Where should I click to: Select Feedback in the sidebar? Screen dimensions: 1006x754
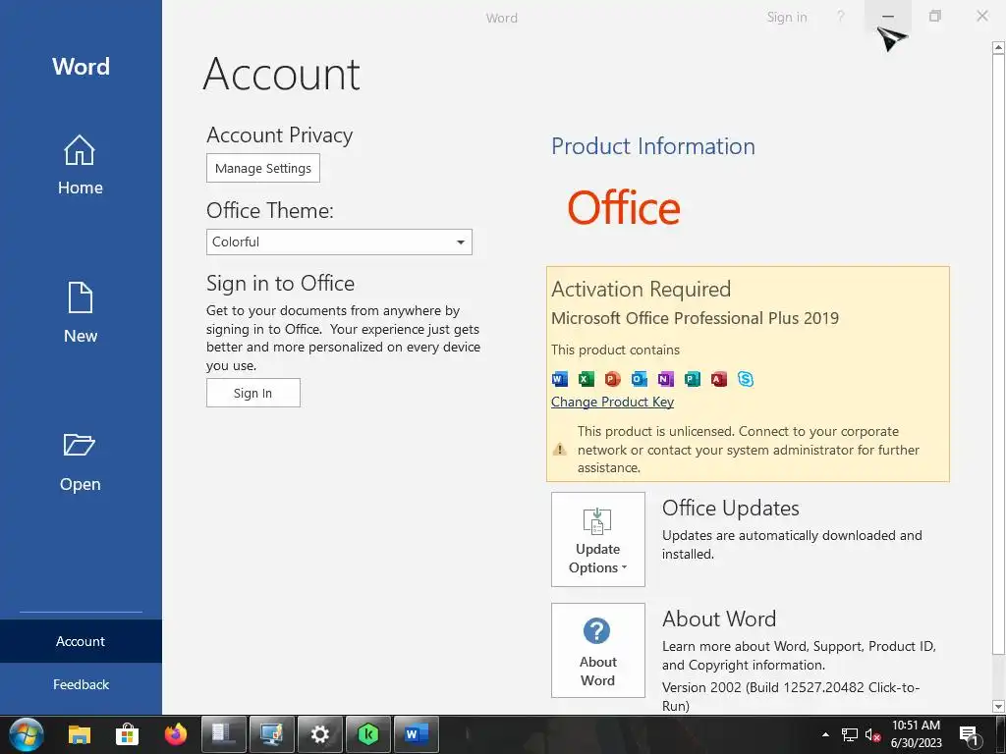click(81, 684)
